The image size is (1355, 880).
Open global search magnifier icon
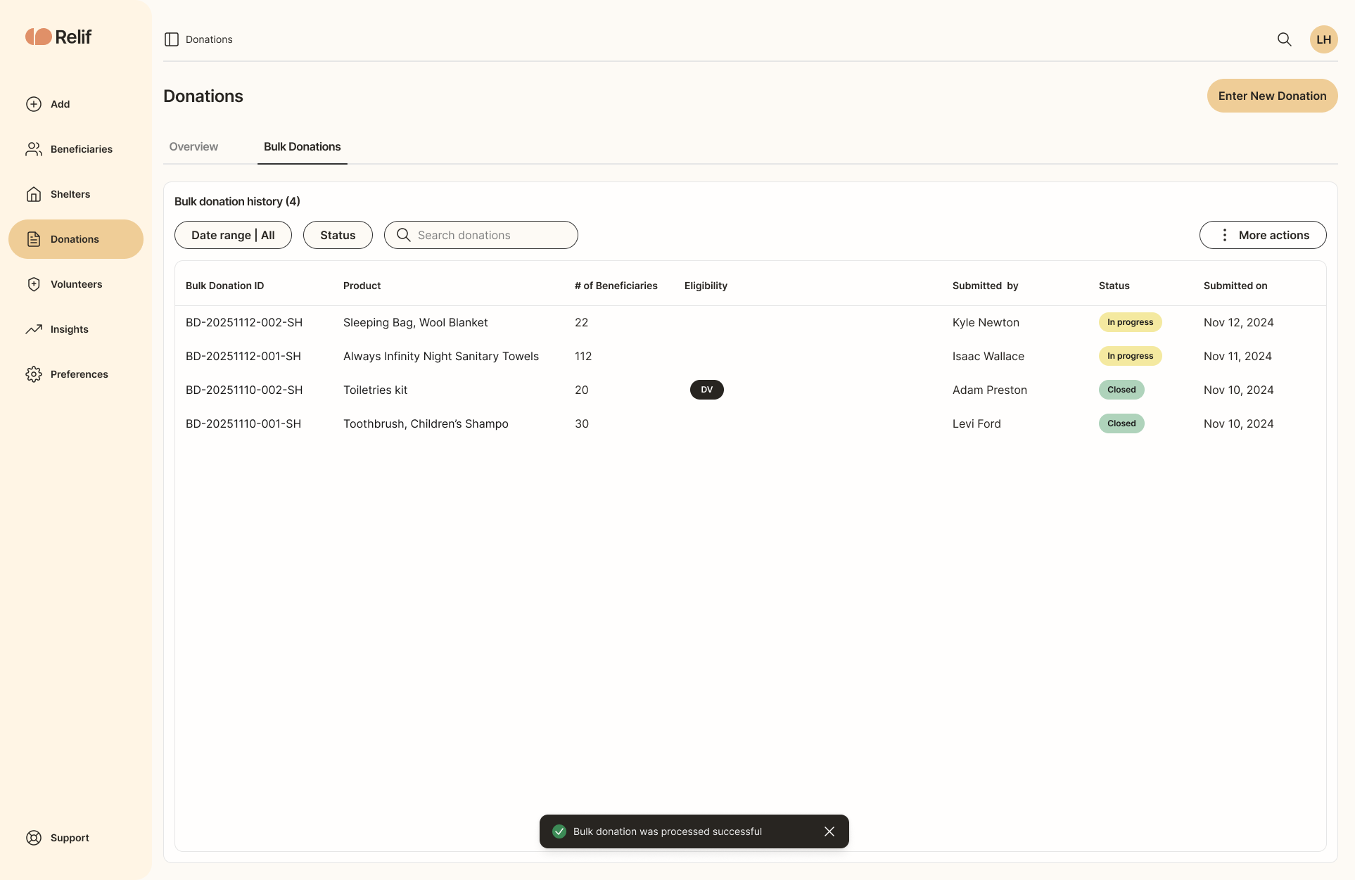click(1284, 39)
